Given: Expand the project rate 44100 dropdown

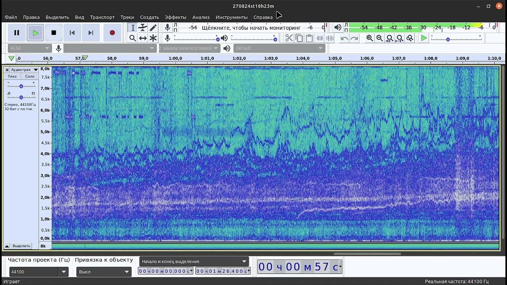Looking at the screenshot, I should [x=64, y=272].
